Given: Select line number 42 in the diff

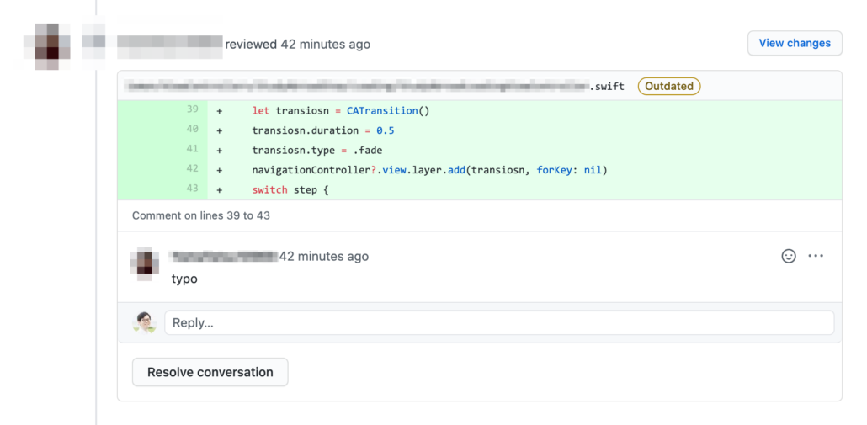Looking at the screenshot, I should tap(192, 170).
